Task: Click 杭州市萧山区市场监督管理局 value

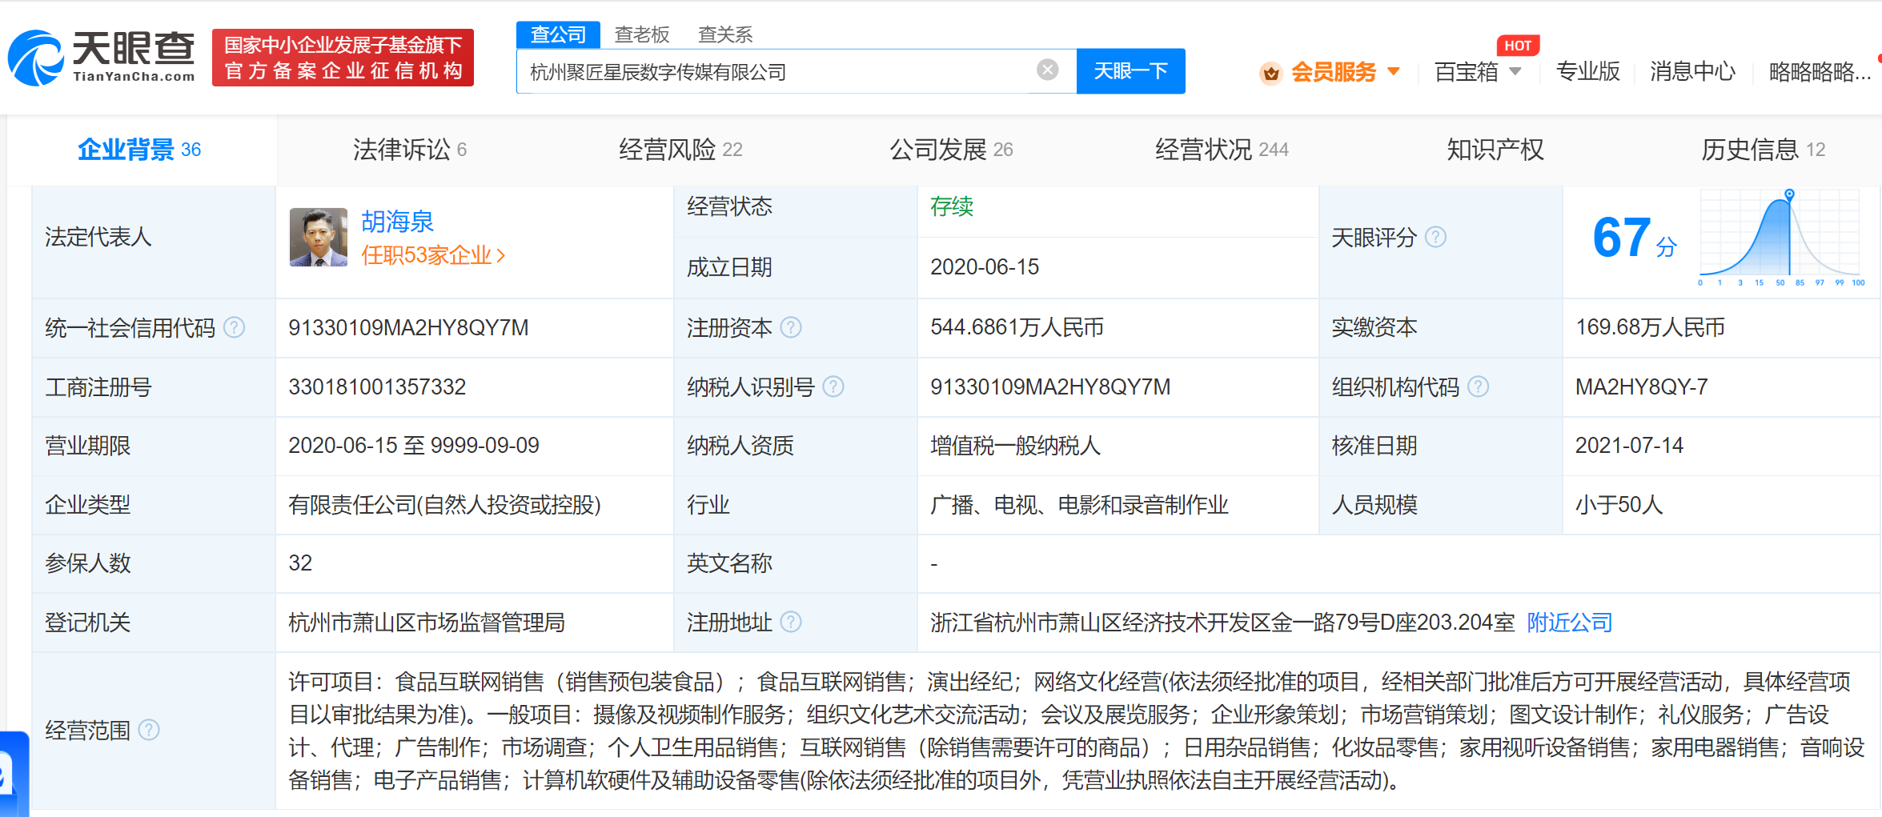Action: click(427, 623)
